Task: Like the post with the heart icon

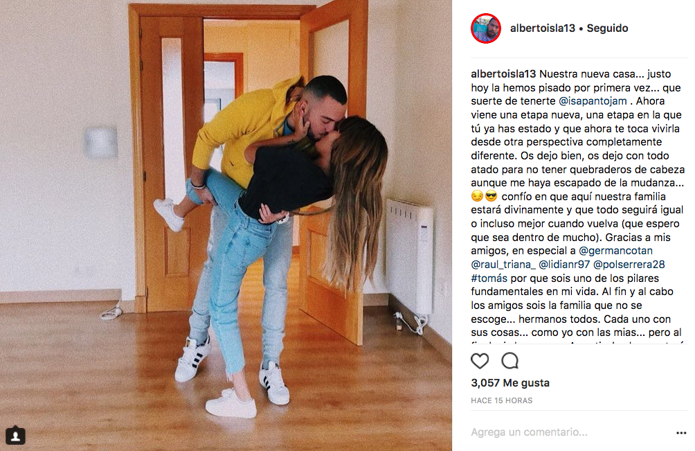Action: tap(480, 361)
